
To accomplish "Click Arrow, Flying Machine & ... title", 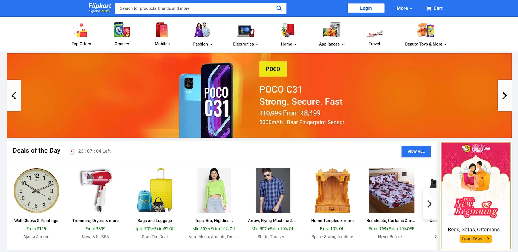I will click(272, 221).
